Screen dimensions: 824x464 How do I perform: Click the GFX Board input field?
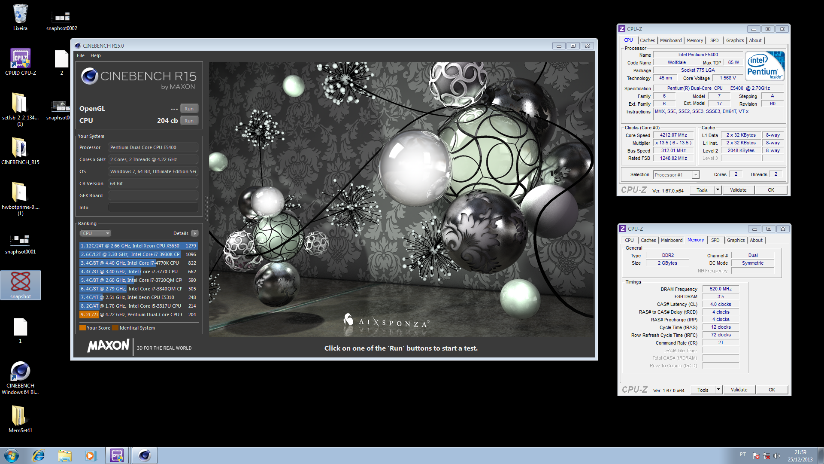[x=153, y=195]
